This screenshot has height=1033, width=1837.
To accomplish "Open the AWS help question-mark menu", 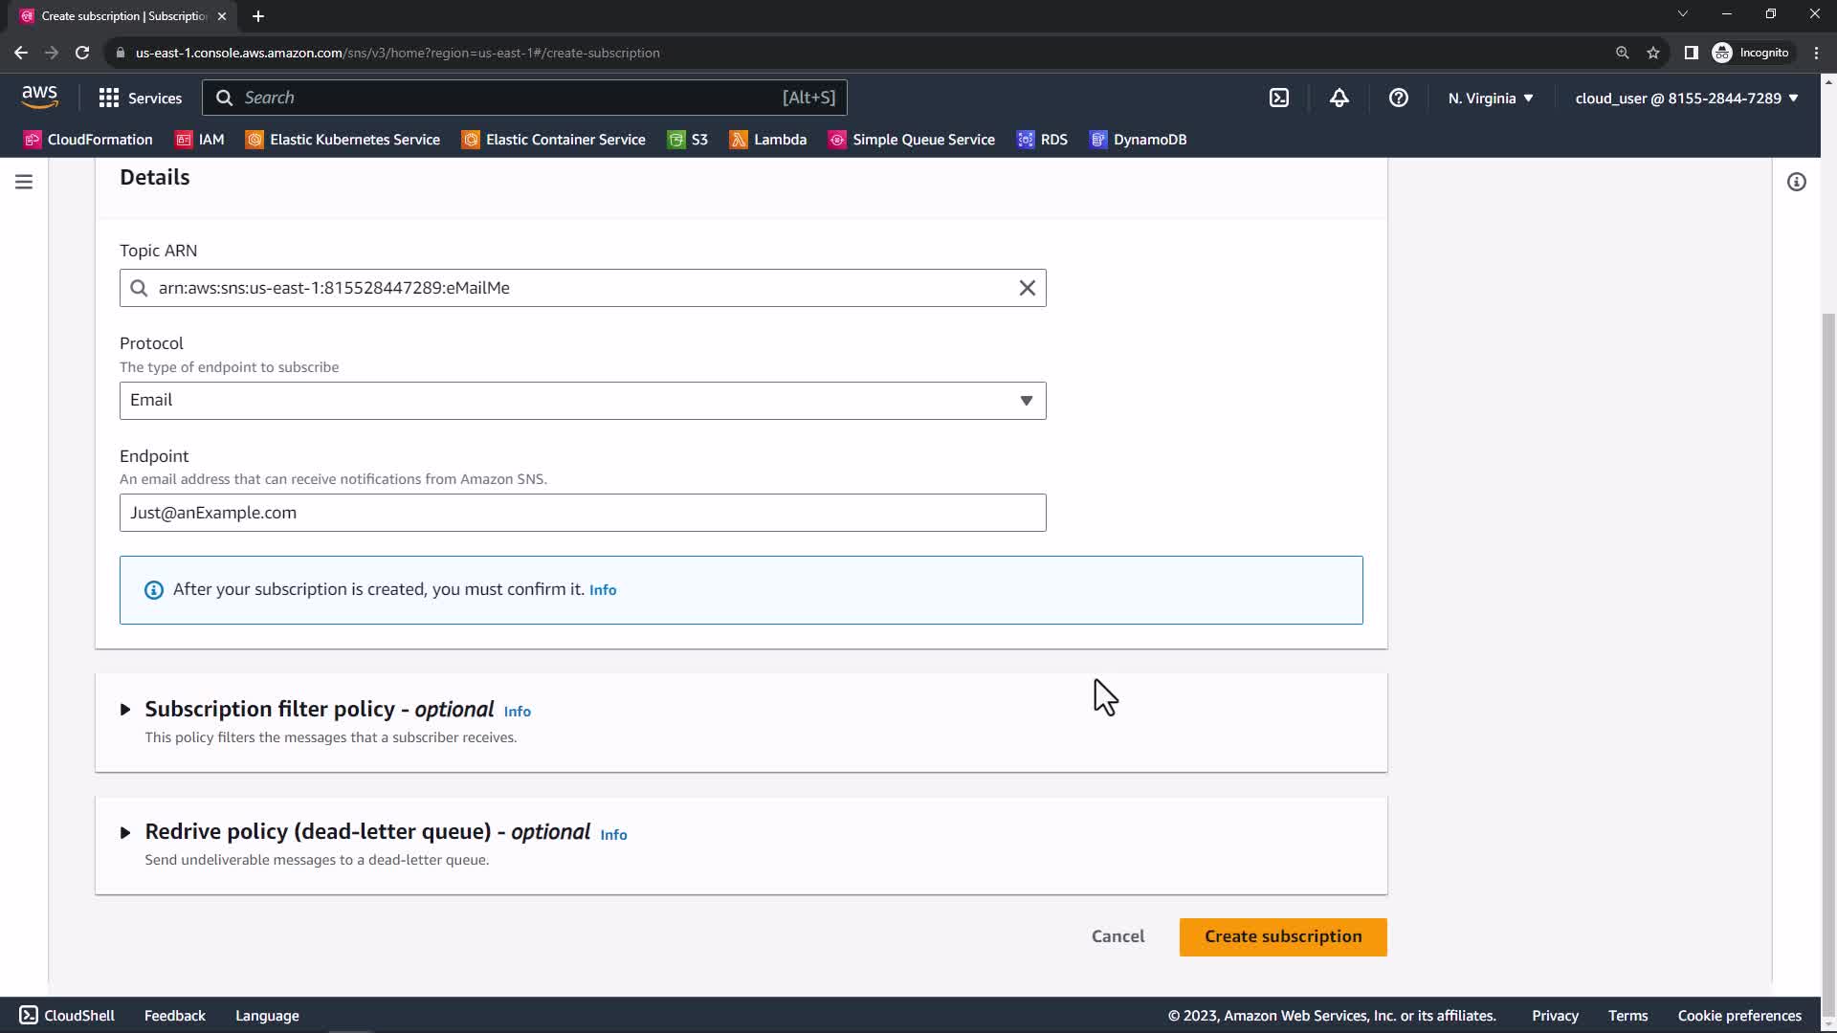I will tap(1398, 98).
